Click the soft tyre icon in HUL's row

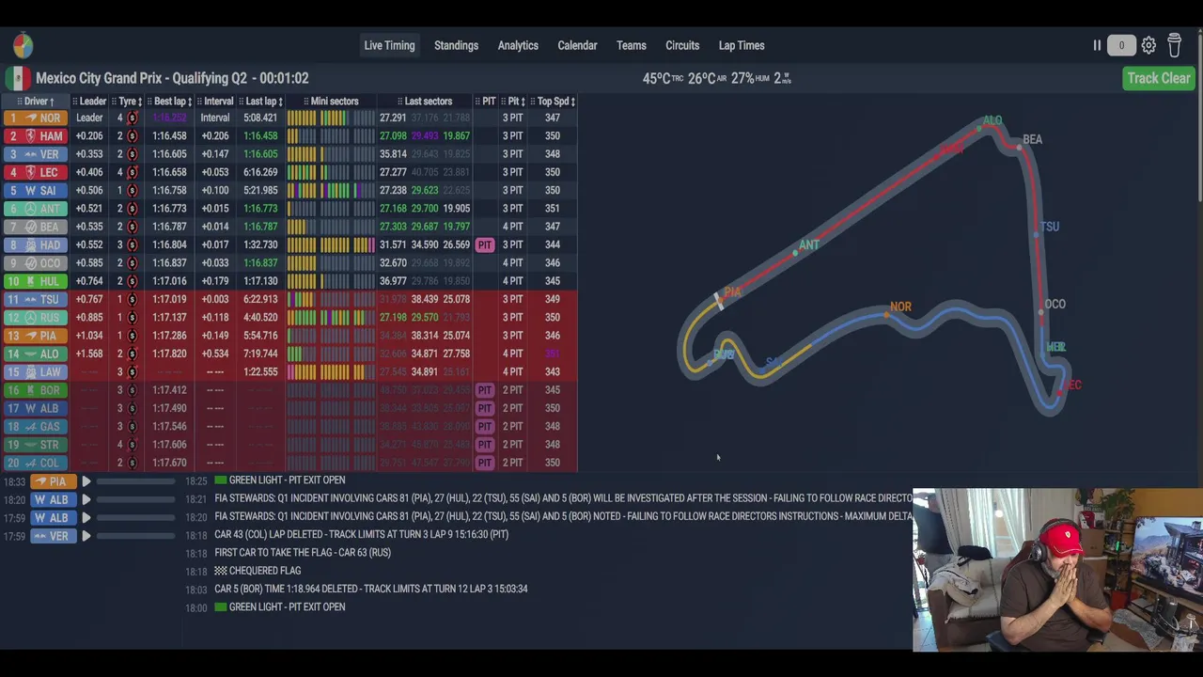coord(132,281)
